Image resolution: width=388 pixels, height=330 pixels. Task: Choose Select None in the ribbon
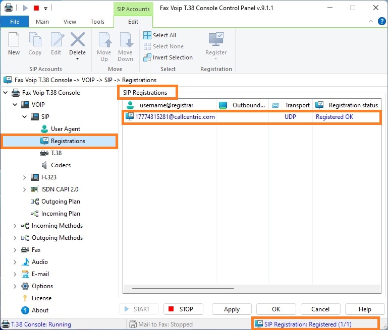163,46
